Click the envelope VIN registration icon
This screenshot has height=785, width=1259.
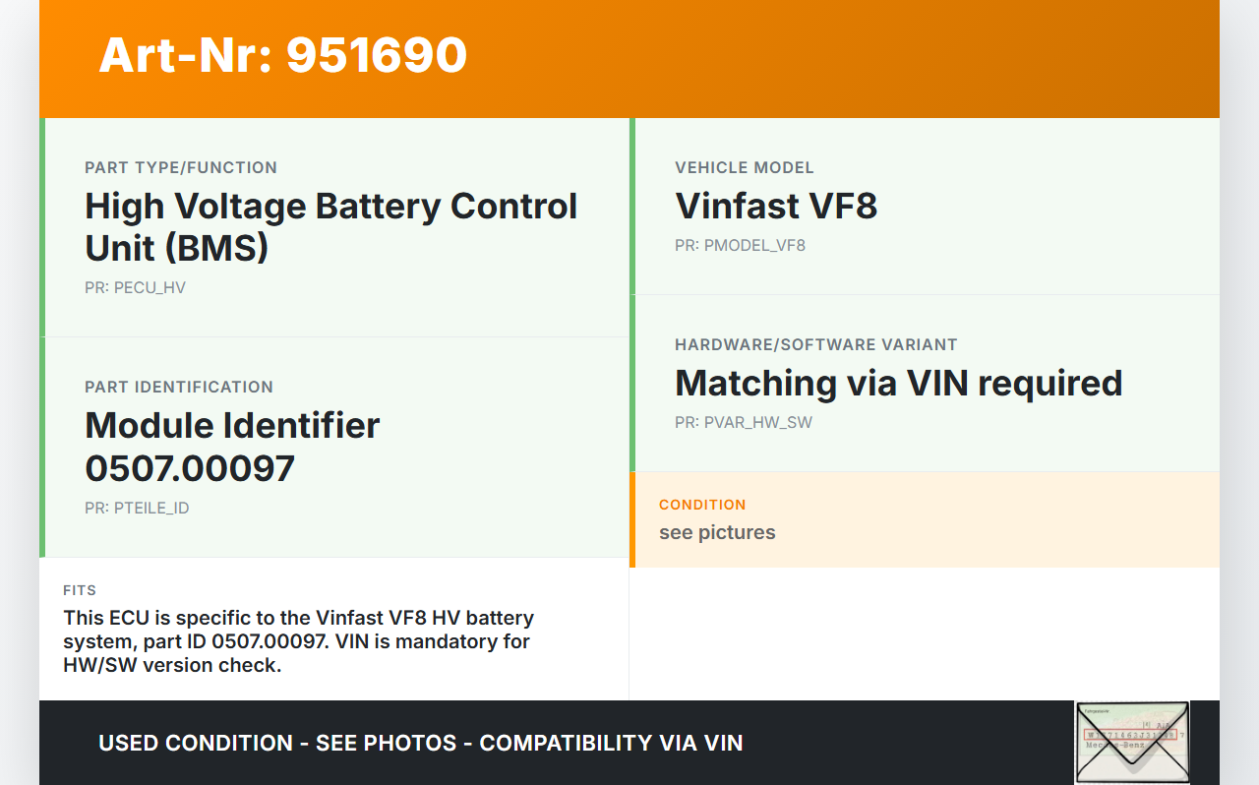point(1132,742)
